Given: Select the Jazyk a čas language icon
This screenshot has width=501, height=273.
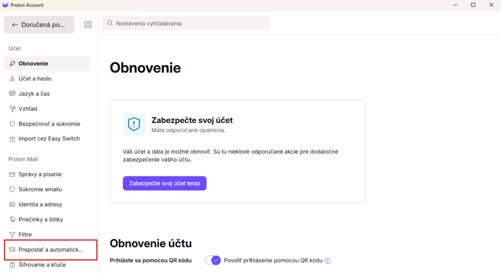Looking at the screenshot, I should point(12,93).
